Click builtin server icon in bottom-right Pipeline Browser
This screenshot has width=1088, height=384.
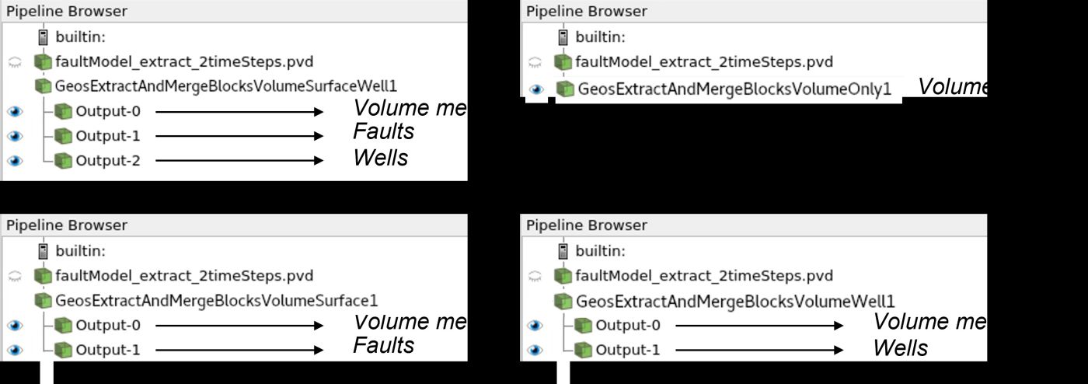[564, 251]
